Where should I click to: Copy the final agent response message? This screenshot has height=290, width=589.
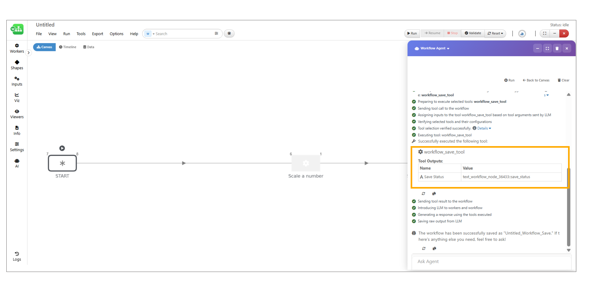(434, 248)
